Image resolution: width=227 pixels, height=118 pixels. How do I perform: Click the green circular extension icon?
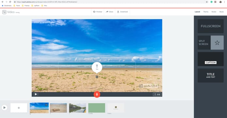coord(212,2)
